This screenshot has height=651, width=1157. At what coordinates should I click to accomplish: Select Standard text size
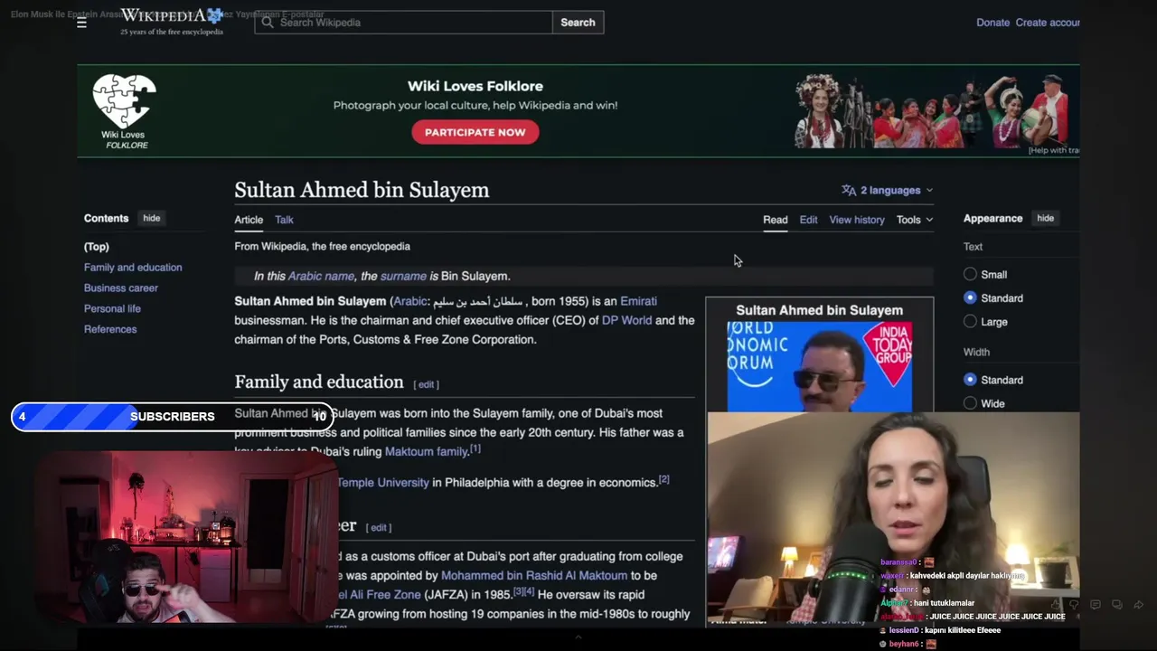[x=970, y=297]
